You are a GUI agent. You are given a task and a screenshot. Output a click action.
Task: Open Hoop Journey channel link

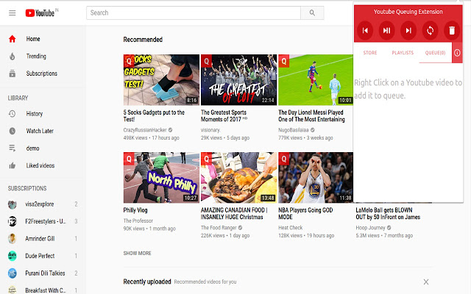370,228
